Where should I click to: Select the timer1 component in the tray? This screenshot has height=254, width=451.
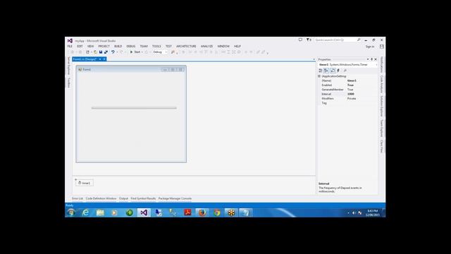coord(85,183)
